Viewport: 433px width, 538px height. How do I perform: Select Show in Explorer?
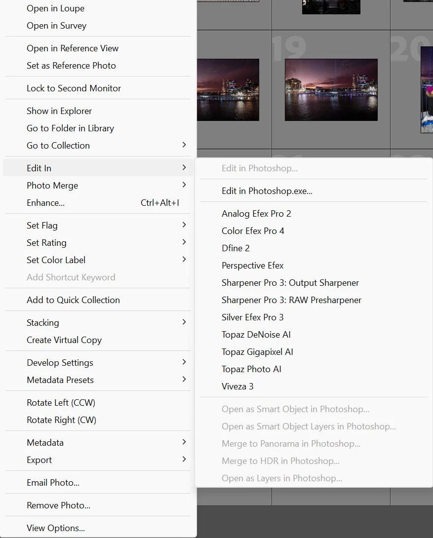point(98,111)
